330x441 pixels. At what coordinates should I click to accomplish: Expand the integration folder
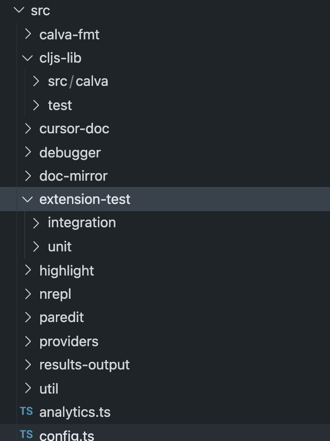pos(82,222)
